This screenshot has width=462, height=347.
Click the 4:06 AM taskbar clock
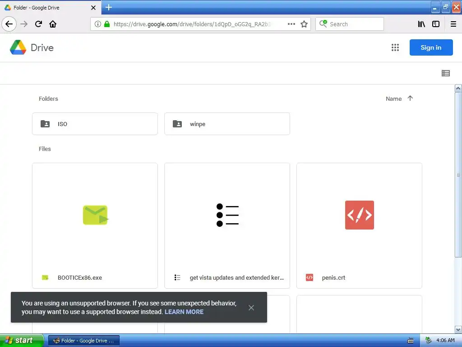(445, 341)
